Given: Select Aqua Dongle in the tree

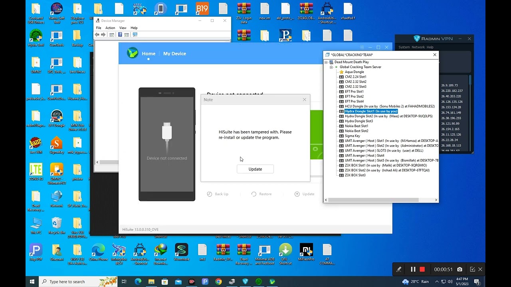Looking at the screenshot, I should pos(354,72).
